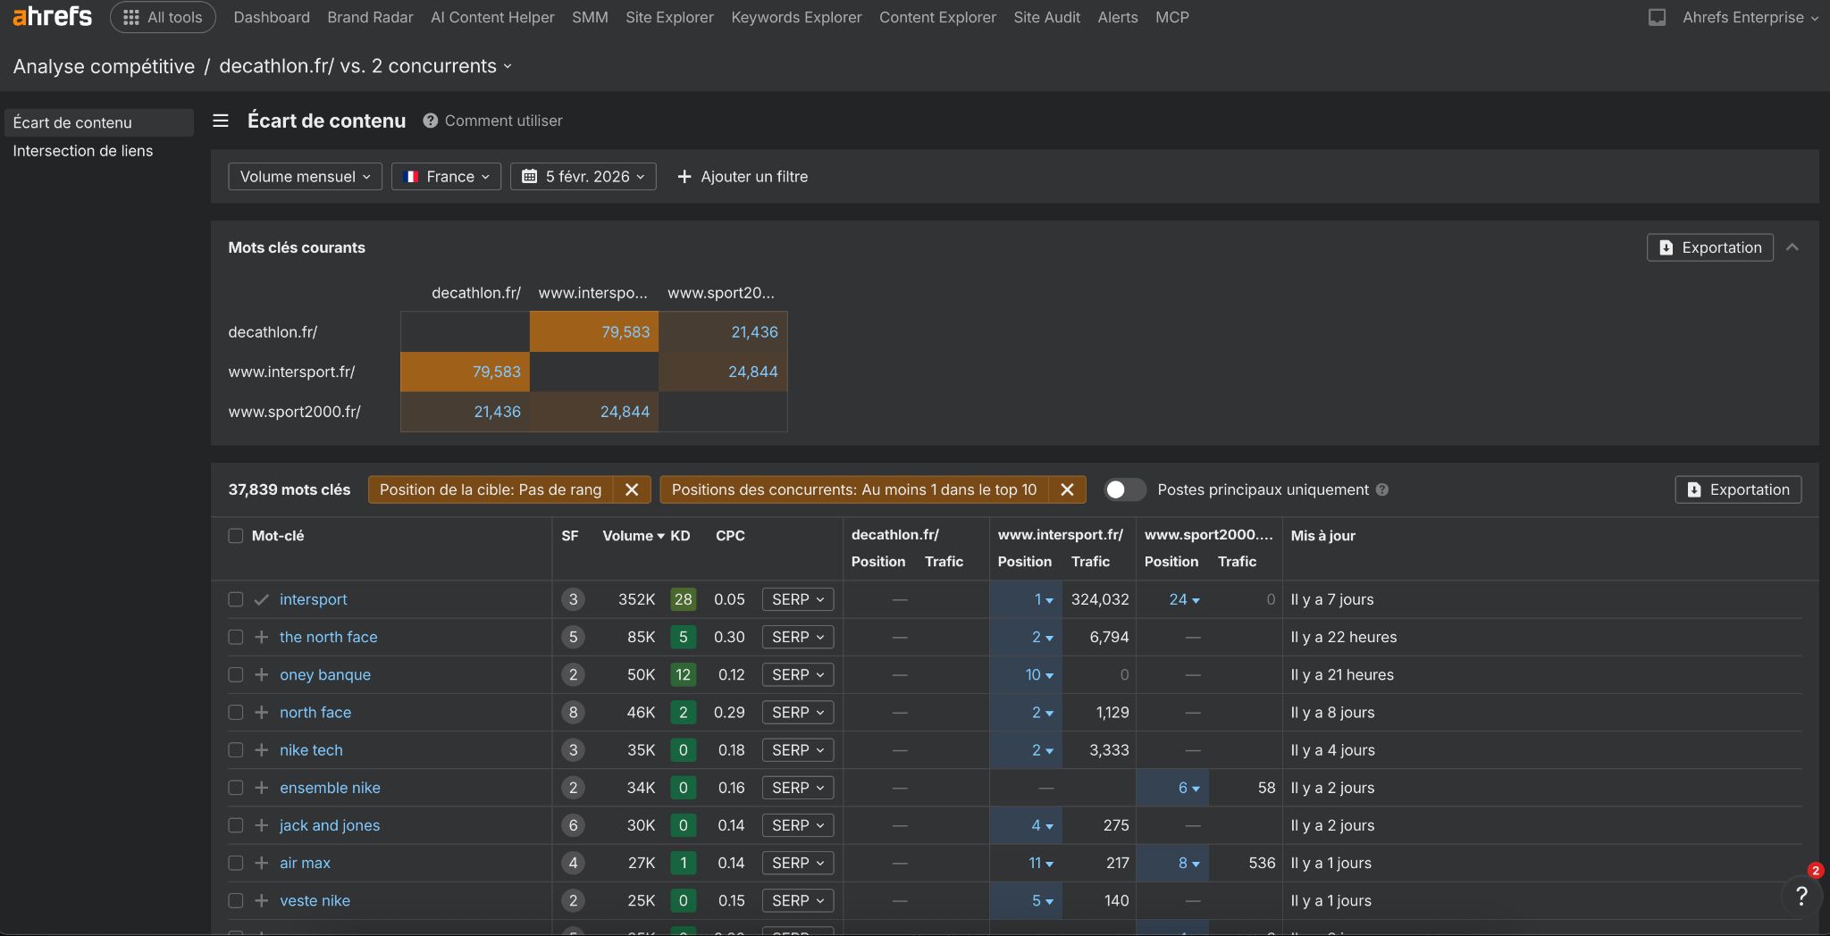Image resolution: width=1830 pixels, height=936 pixels.
Task: Click the display icon next to Ahrefs Enterprise
Action: (1657, 17)
